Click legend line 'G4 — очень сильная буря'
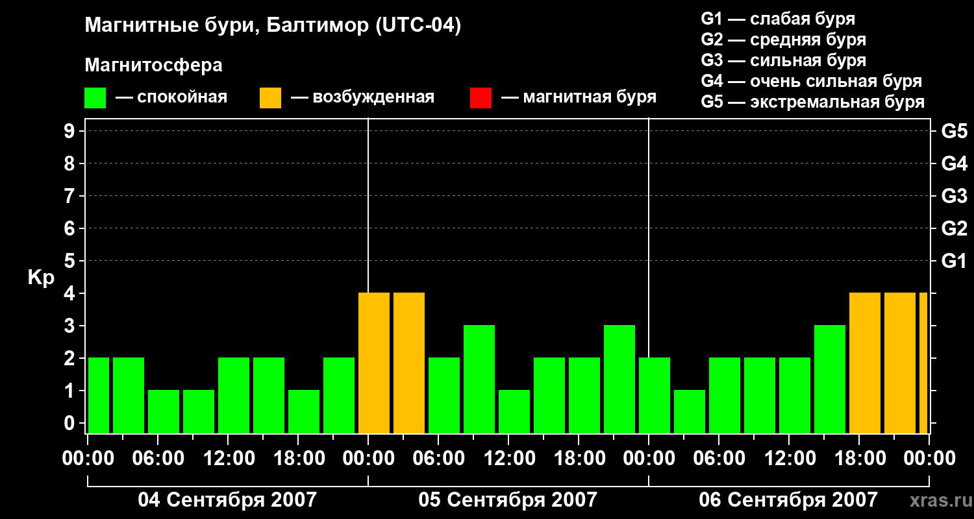The image size is (974, 519). [x=812, y=81]
